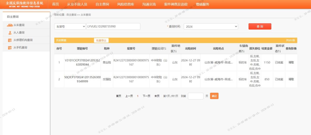
Task: Open the 车架号 search type dropdown
Action: 70,26
